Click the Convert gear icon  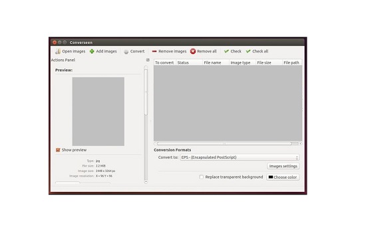pyautogui.click(x=126, y=52)
